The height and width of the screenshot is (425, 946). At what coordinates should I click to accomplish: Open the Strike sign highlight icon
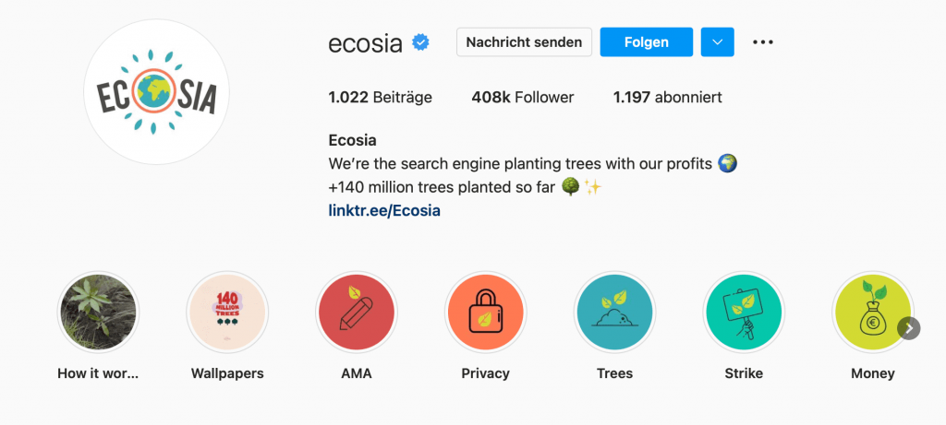744,312
